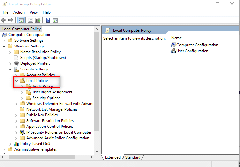Expand the Security Options node
Screen dimensions: 240x167
coord(22,98)
